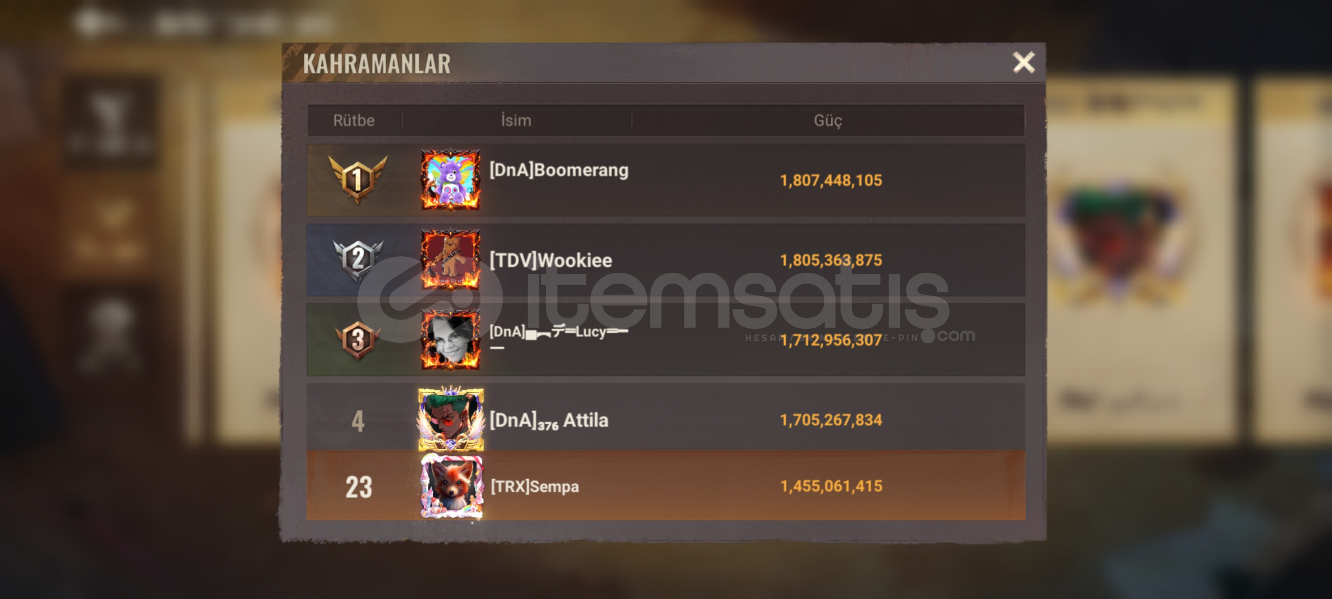Open Boomerang's bear avatar
Image resolution: width=1332 pixels, height=599 pixels.
tap(450, 180)
